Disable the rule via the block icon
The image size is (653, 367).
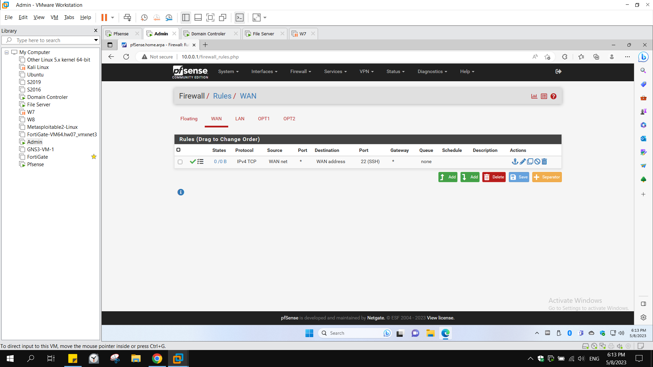coord(537,162)
